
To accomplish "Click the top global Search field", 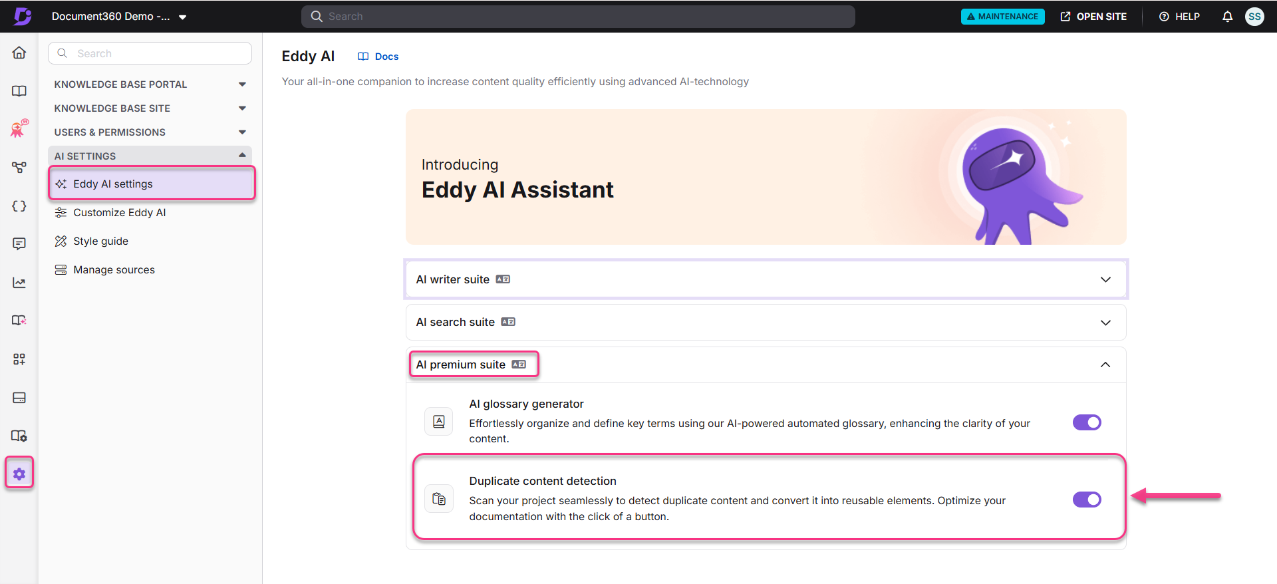I will (577, 17).
